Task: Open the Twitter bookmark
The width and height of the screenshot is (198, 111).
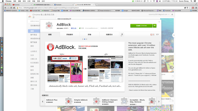Action: 24,10
